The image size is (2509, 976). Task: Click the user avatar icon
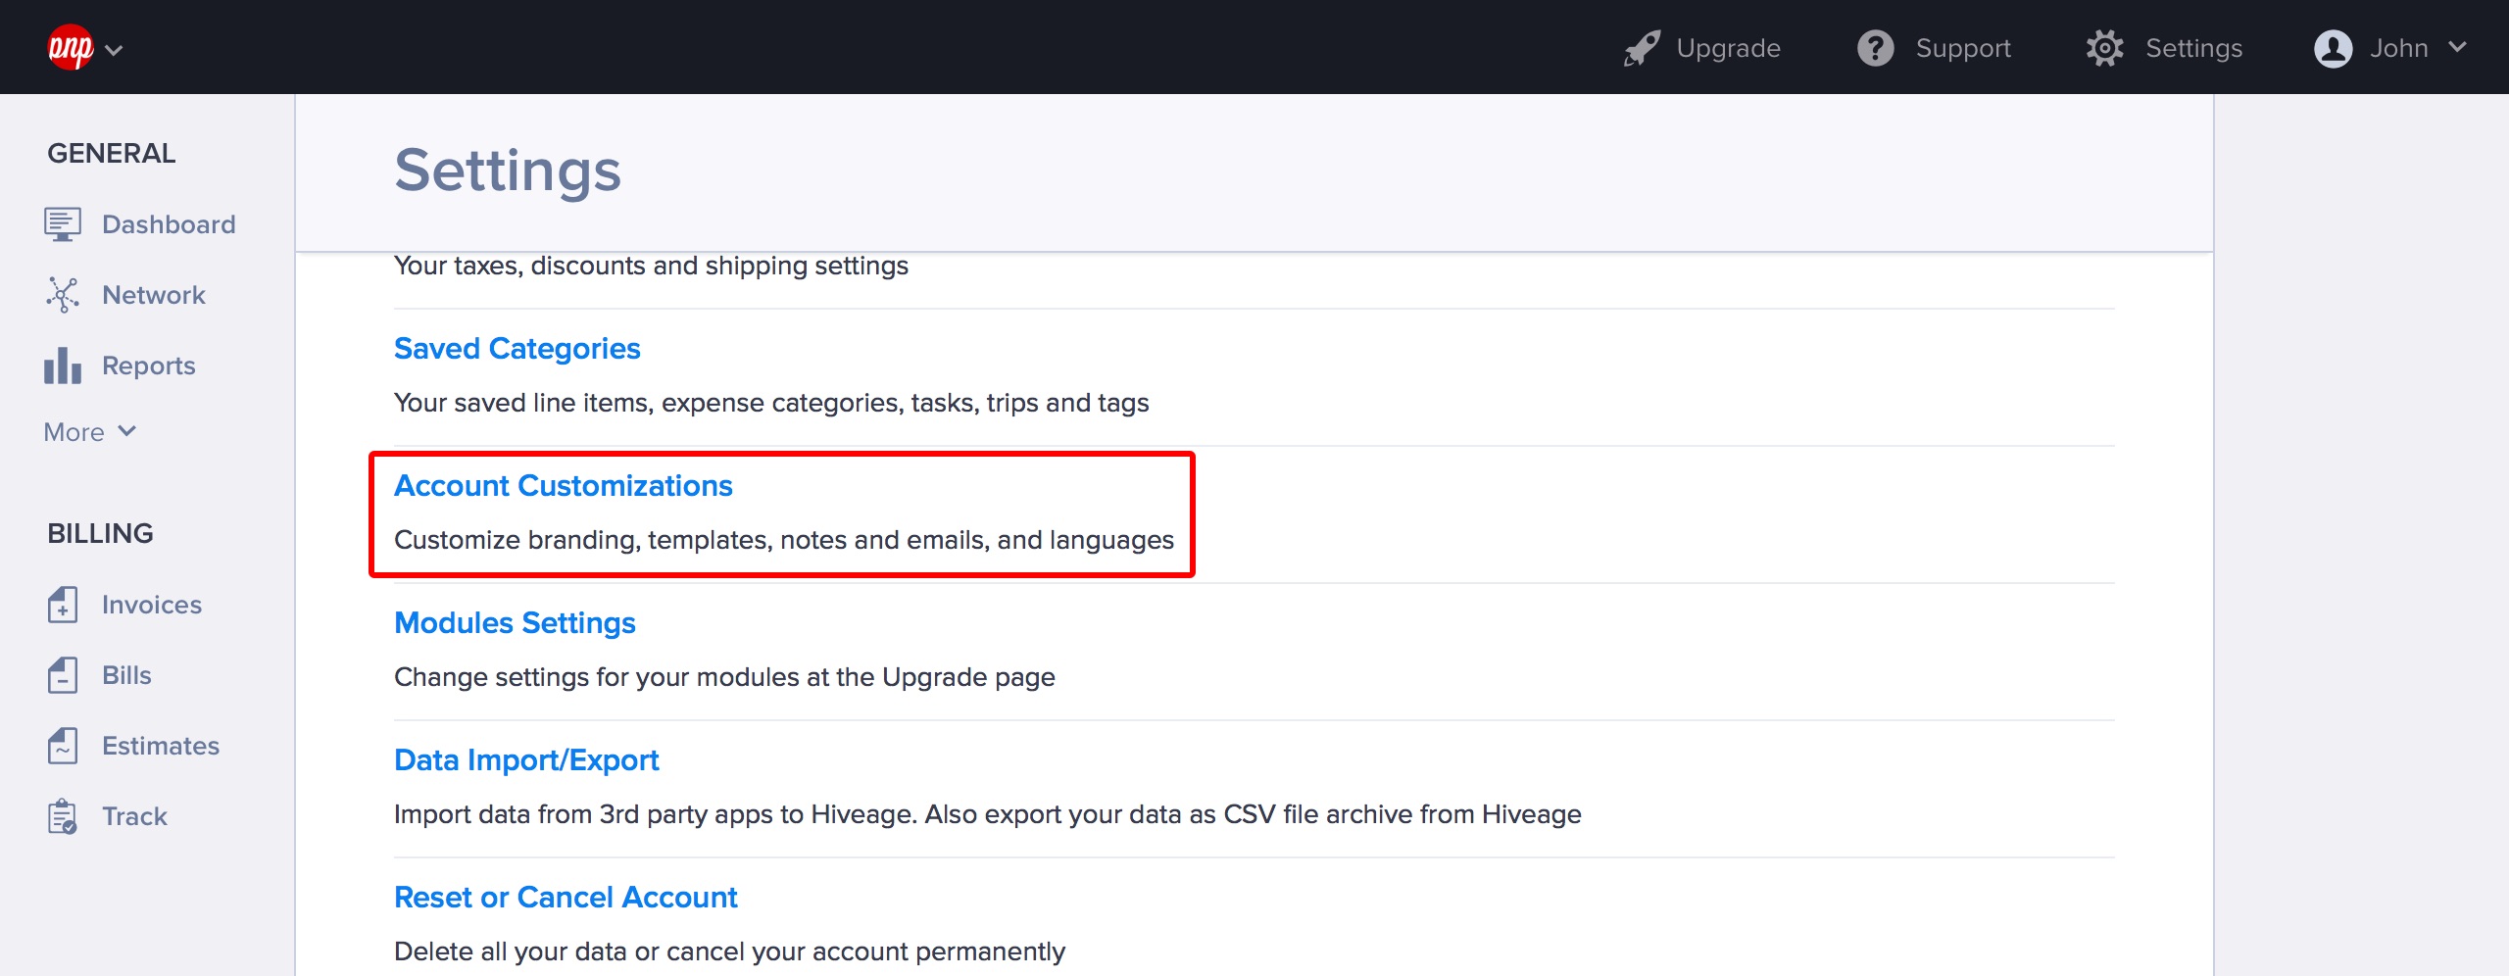coord(2333,48)
